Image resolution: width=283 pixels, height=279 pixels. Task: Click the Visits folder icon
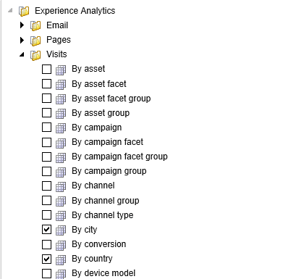[x=35, y=55]
